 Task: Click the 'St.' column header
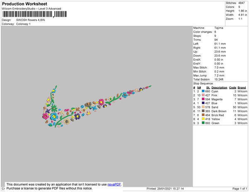pos(208,87)
